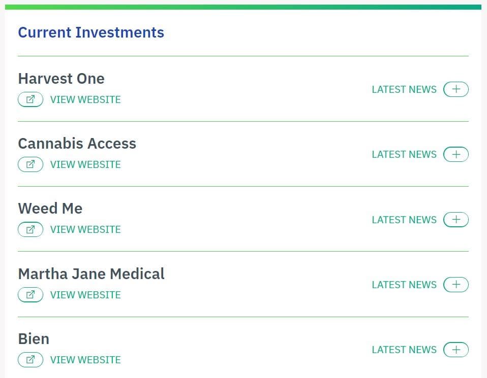The image size is (487, 378).
Task: Click the external link icon beside Harvest One
Action: click(x=31, y=99)
